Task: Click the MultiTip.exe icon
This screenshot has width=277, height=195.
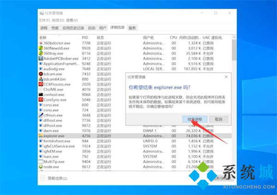Action: pos(41,162)
